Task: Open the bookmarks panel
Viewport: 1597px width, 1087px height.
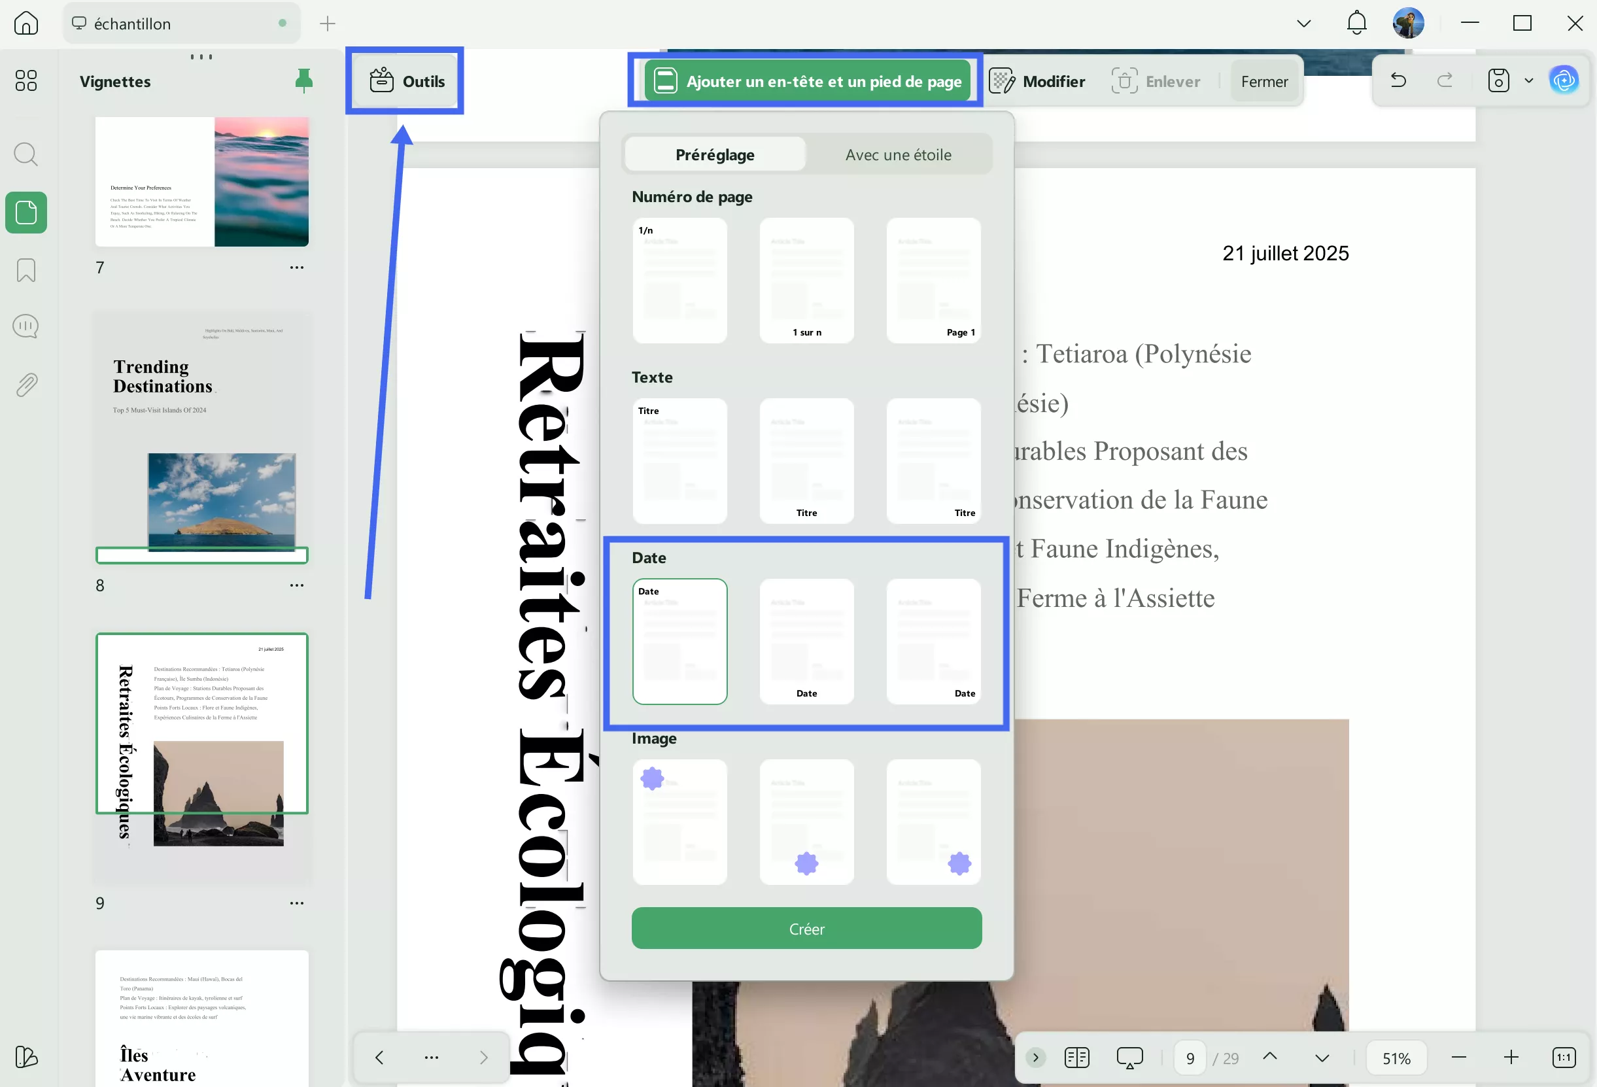Action: tap(26, 270)
